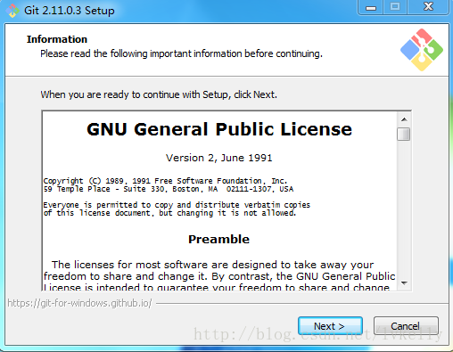453x352 pixels.
Task: Cancel the Git setup
Action: click(x=406, y=326)
